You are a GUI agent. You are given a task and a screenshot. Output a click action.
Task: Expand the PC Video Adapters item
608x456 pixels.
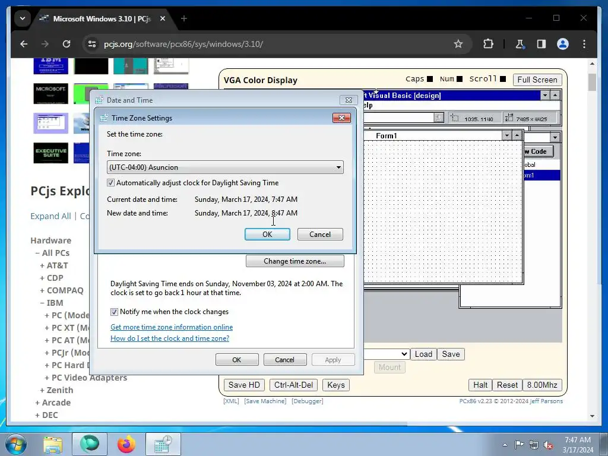[85, 378]
